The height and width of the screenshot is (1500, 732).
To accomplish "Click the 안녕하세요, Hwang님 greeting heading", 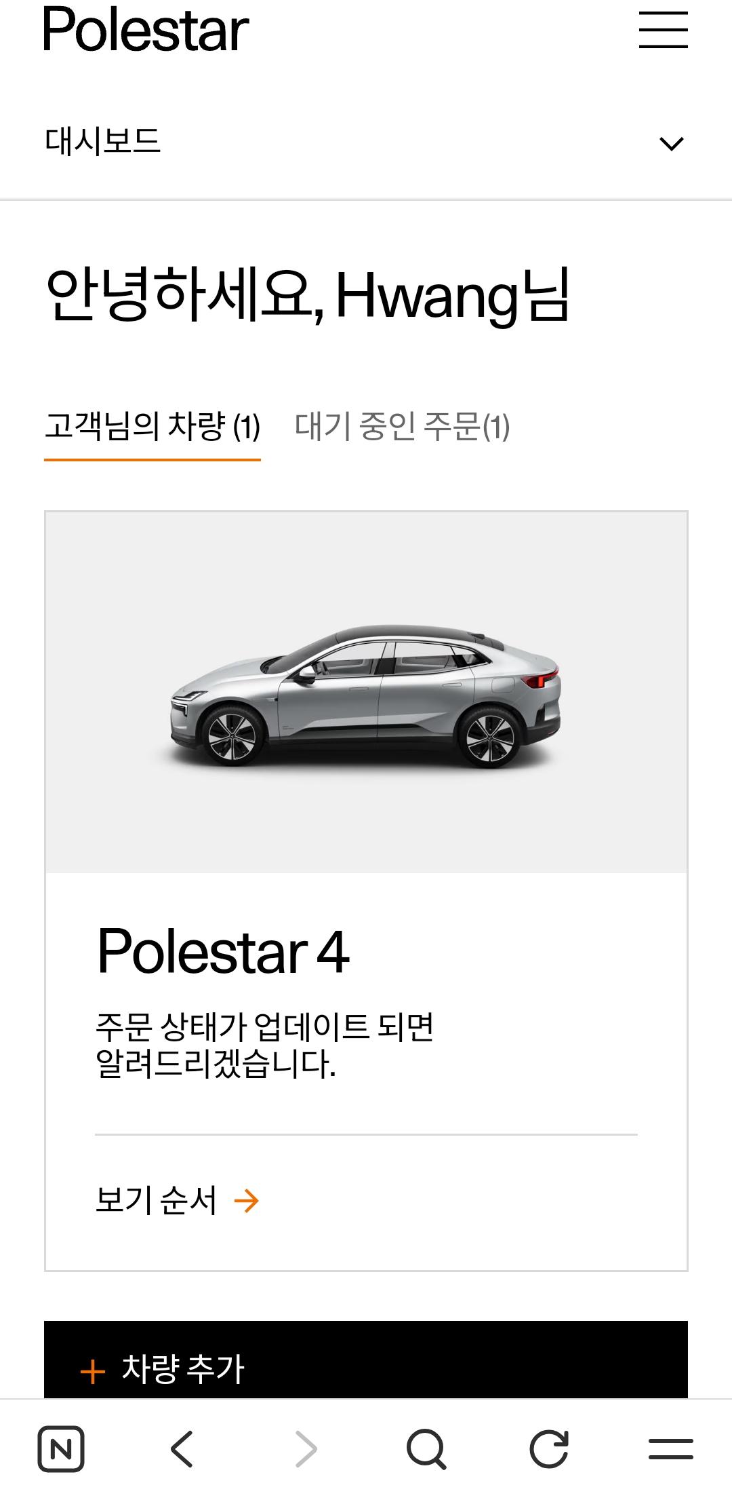I will point(308,294).
